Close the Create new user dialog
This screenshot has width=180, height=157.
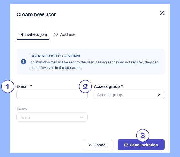[162, 13]
